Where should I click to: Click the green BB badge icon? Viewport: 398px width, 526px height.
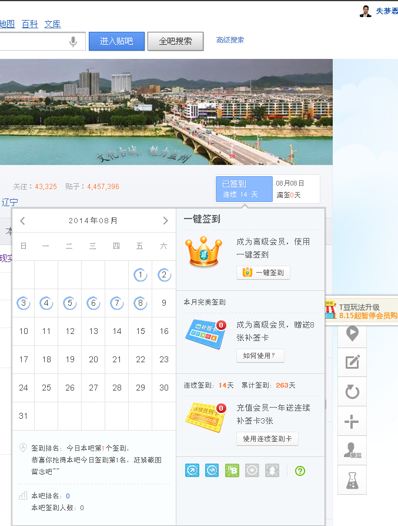(232, 470)
